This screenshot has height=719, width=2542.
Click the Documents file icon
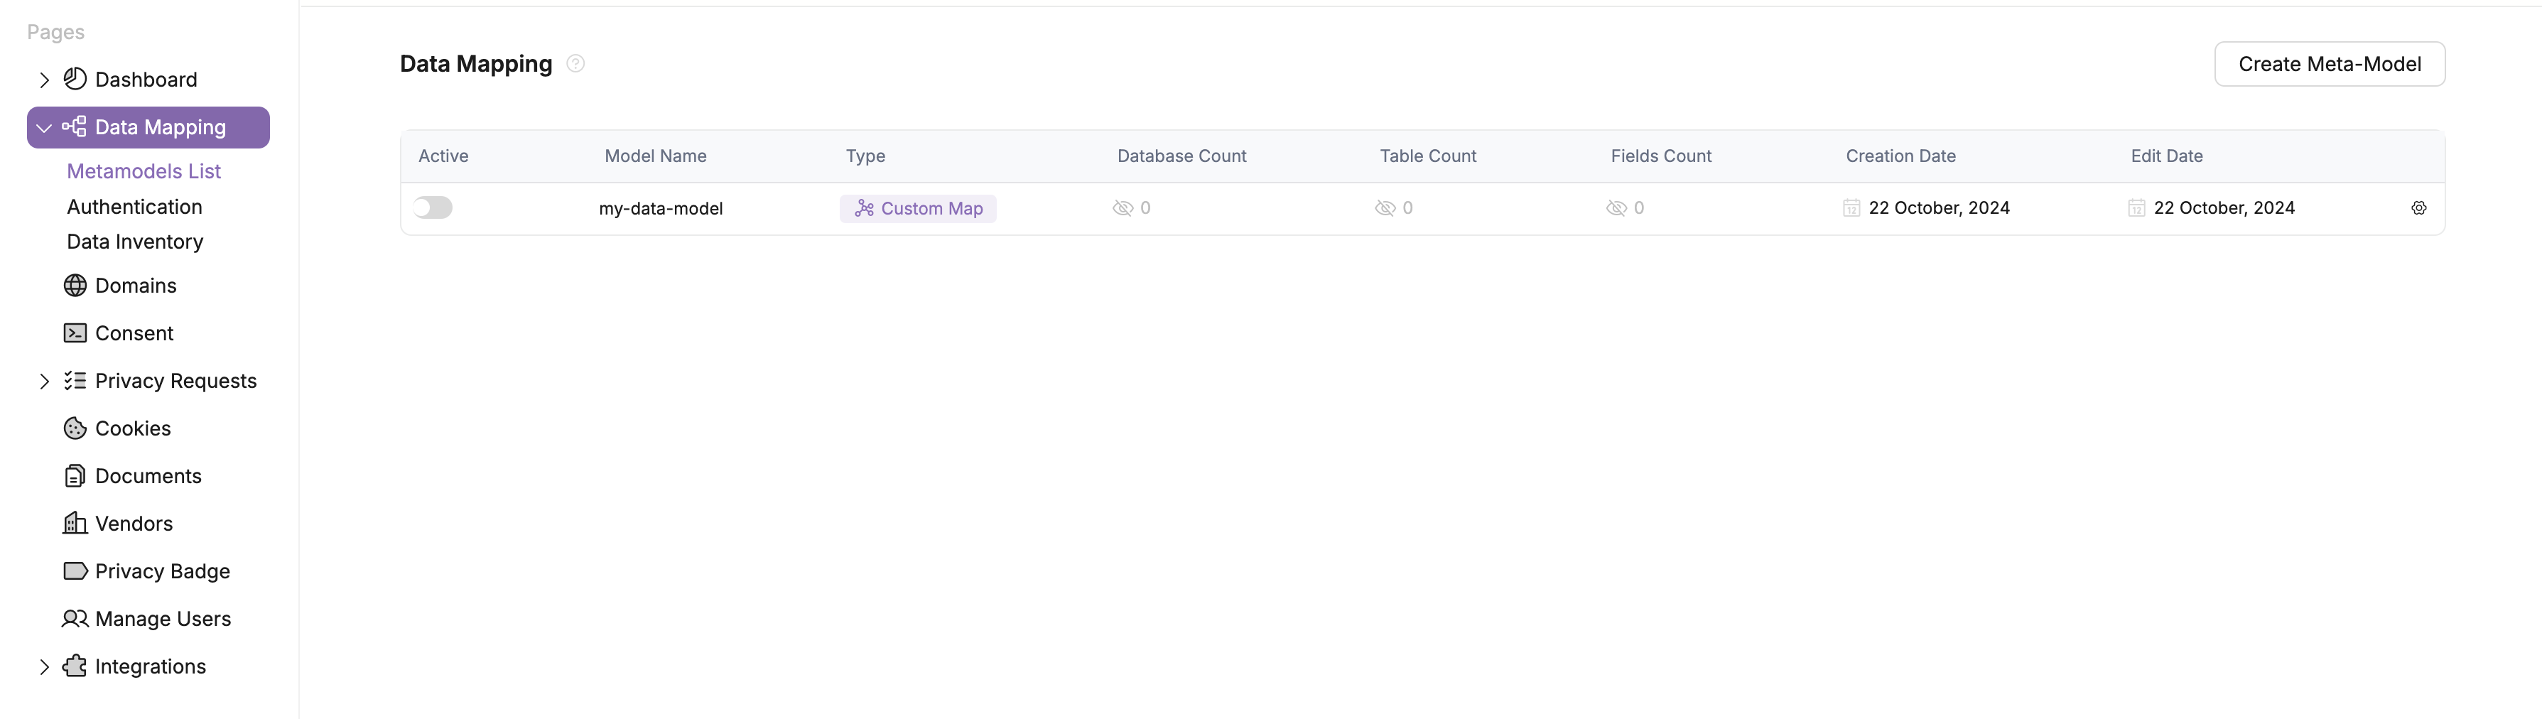[x=75, y=477]
